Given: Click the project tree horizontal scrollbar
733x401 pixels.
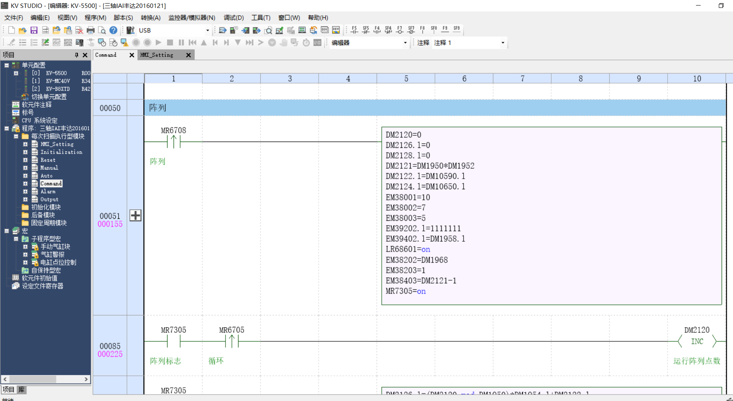Looking at the screenshot, I should (x=34, y=379).
